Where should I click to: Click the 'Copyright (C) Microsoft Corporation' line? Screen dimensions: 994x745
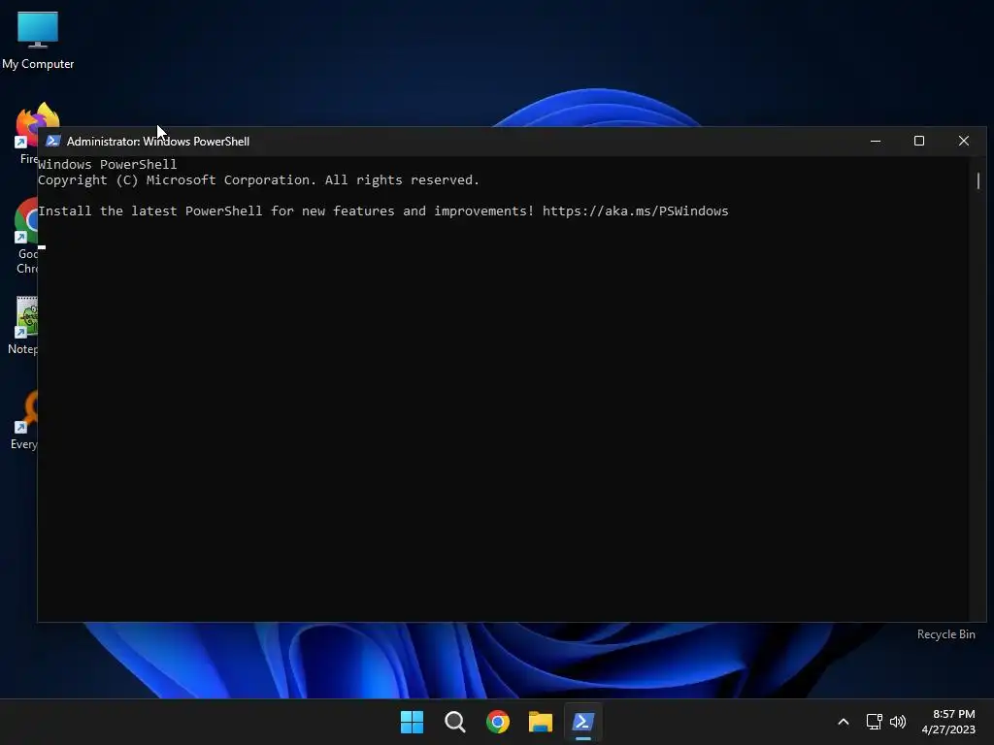pos(258,179)
